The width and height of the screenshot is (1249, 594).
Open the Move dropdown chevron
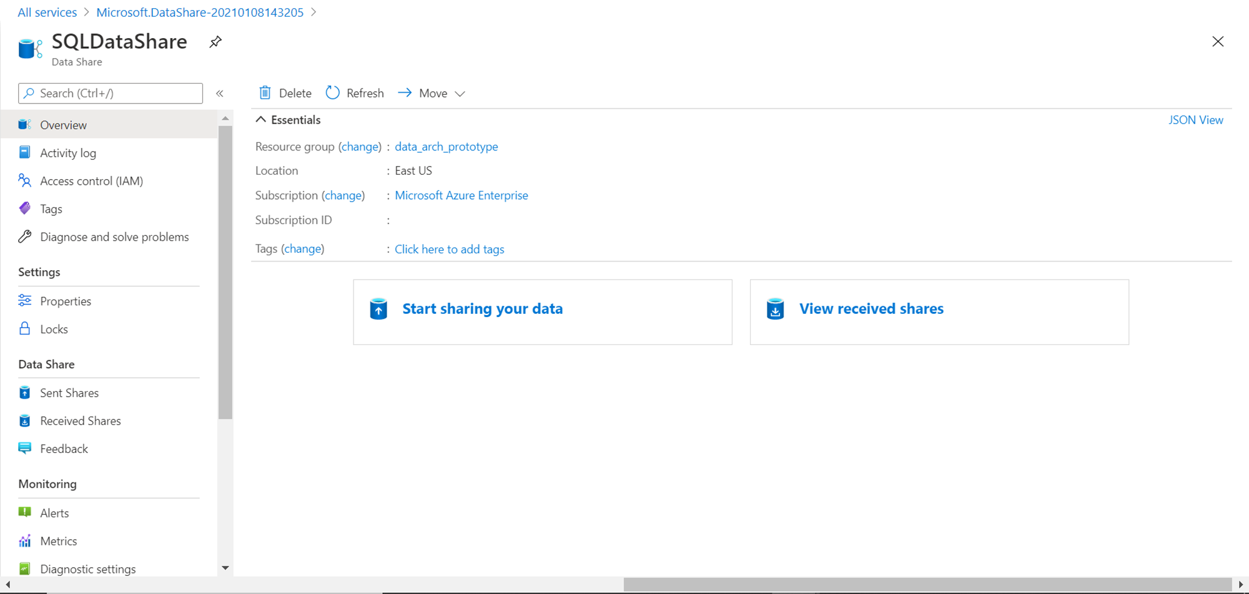[460, 94]
